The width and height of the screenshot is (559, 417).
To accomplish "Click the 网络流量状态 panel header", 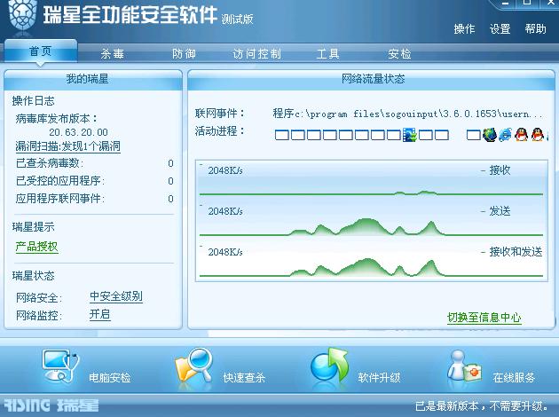I will pos(371,79).
